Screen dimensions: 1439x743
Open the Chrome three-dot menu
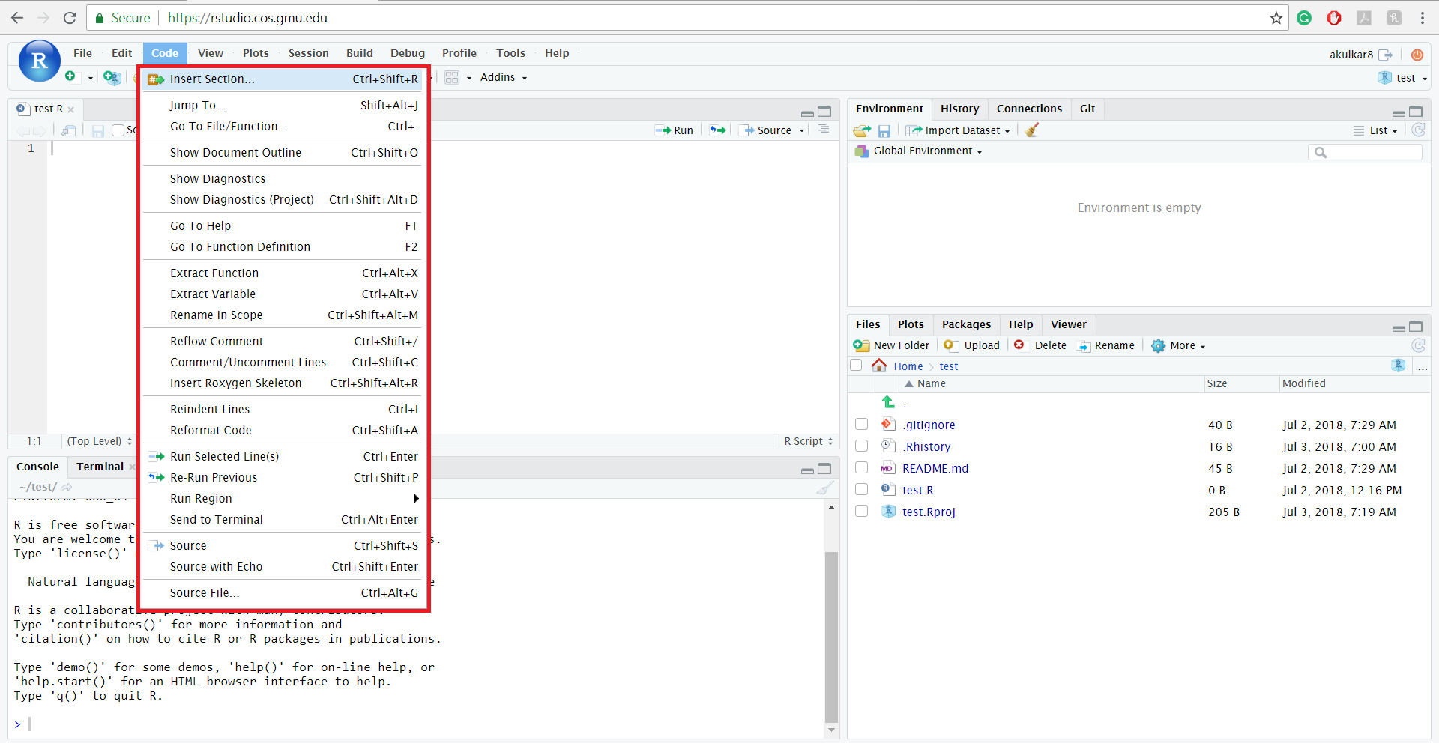[1422, 18]
